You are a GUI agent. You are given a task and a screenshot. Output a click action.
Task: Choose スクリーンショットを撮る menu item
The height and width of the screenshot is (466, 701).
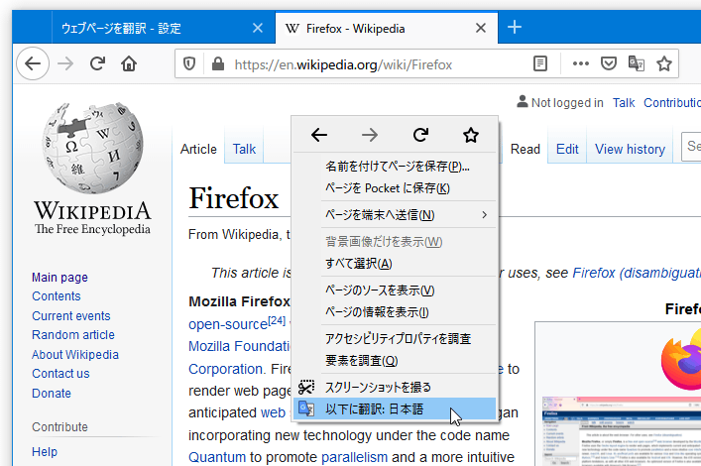[x=395, y=387]
